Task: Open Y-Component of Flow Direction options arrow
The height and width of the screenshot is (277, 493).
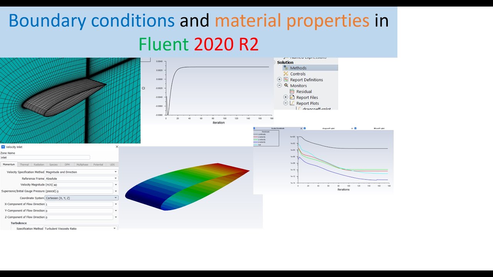Action: [x=116, y=211]
